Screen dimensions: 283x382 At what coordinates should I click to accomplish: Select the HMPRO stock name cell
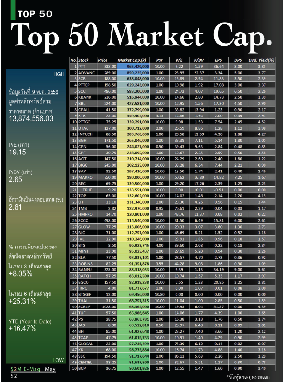point(88,214)
